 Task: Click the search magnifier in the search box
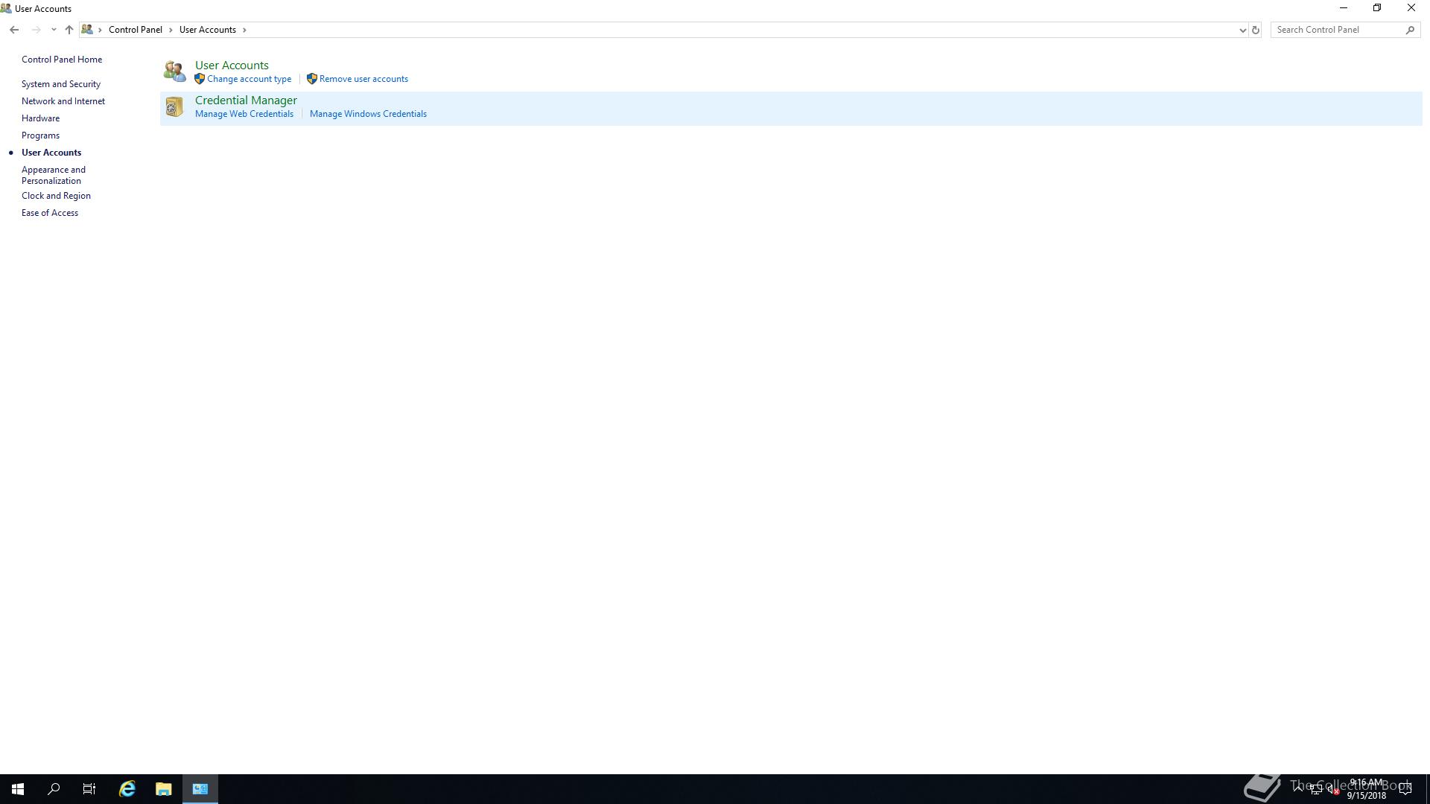point(1410,30)
